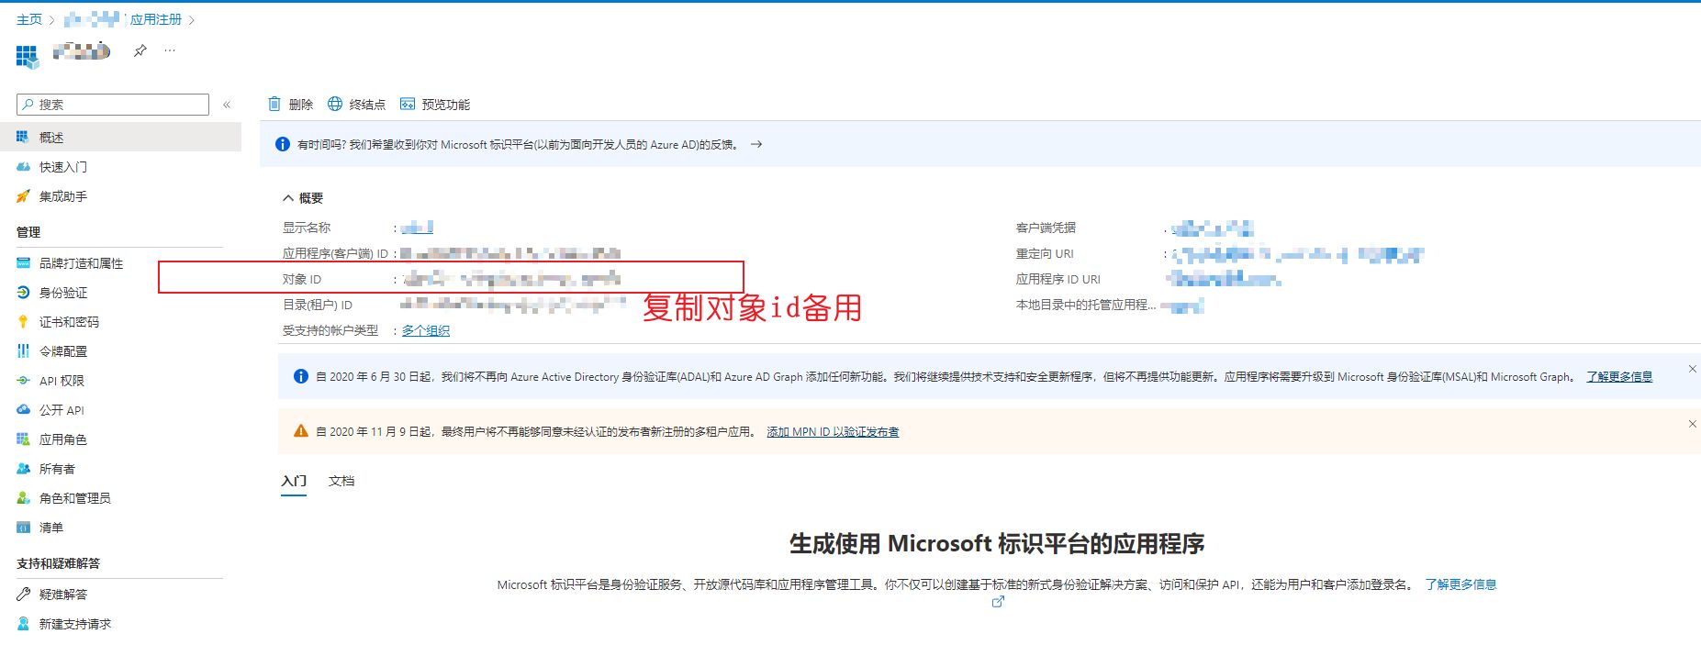Image resolution: width=1701 pixels, height=656 pixels.
Task: Click the 应用程序(客户端) ID label
Action: [x=335, y=254]
